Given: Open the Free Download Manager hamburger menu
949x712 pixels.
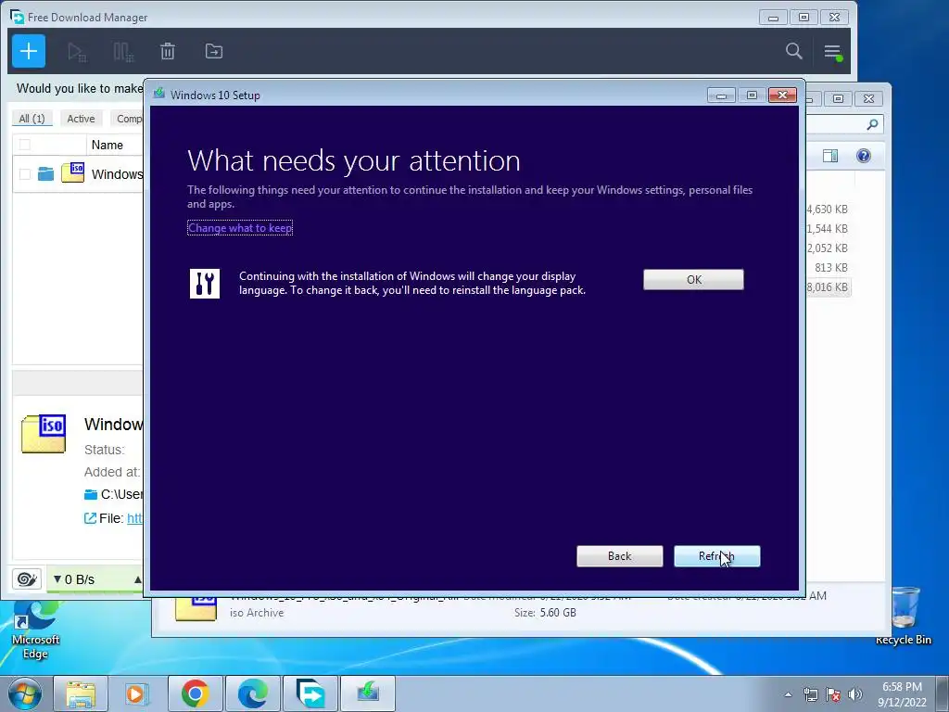Looking at the screenshot, I should (x=833, y=52).
